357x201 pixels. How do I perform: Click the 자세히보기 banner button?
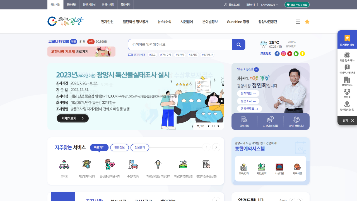pyautogui.click(x=73, y=118)
